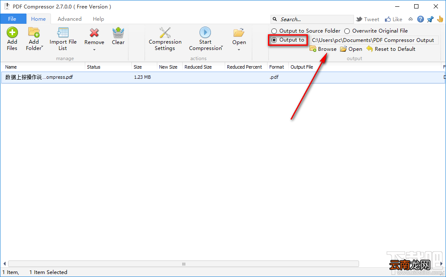Click the red Remove icon
This screenshot has height=277, width=446.
pyautogui.click(x=94, y=33)
